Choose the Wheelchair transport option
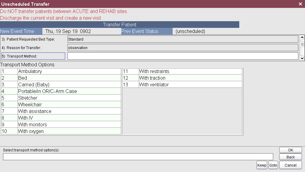 (30, 105)
